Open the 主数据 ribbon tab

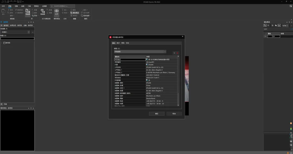44,6
